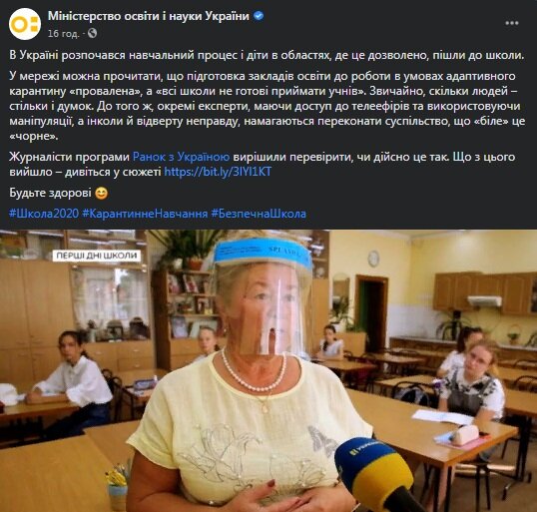Open page name Міністерство освіти і науки України
The width and height of the screenshot is (537, 512).
click(149, 16)
